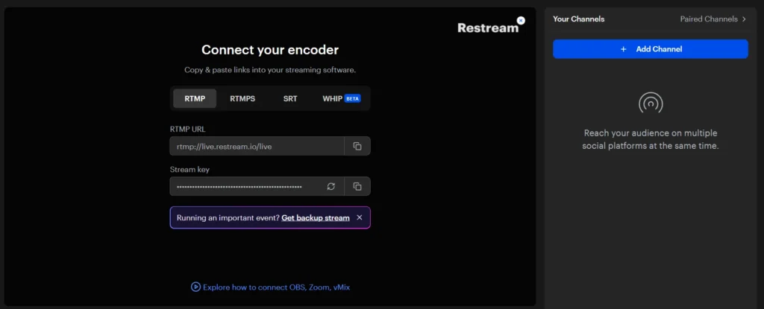Copy the RTMP URL to clipboard
Image resolution: width=764 pixels, height=309 pixels.
click(357, 147)
